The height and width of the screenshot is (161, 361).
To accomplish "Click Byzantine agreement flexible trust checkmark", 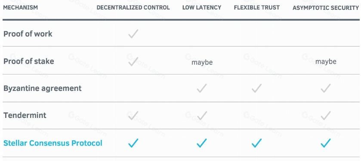I will tap(256, 88).
